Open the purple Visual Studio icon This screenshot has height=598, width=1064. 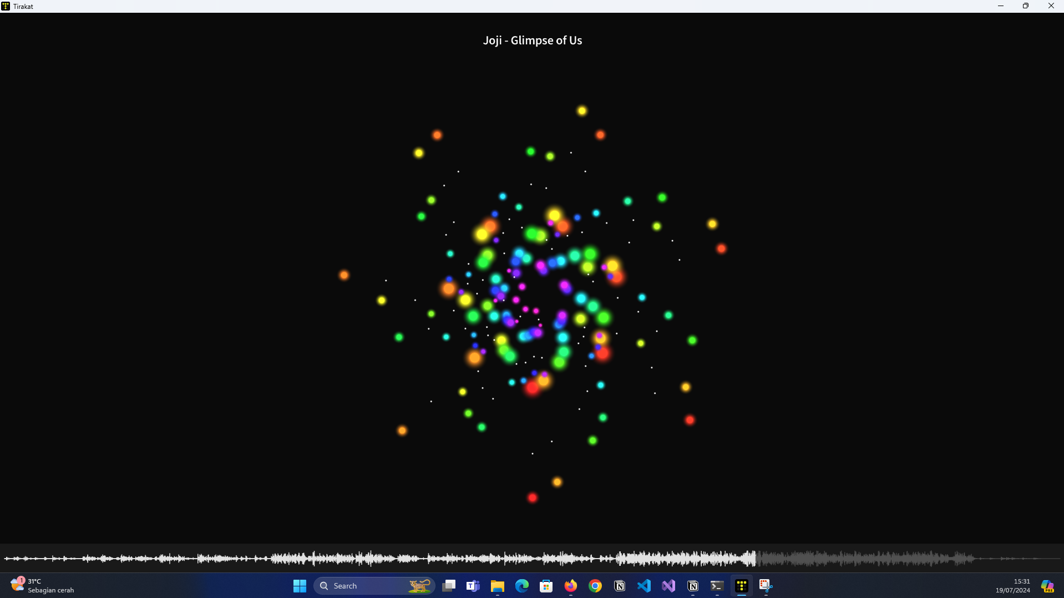tap(668, 586)
